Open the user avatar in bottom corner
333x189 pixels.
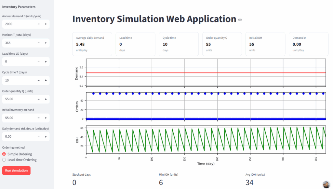pos(326,184)
